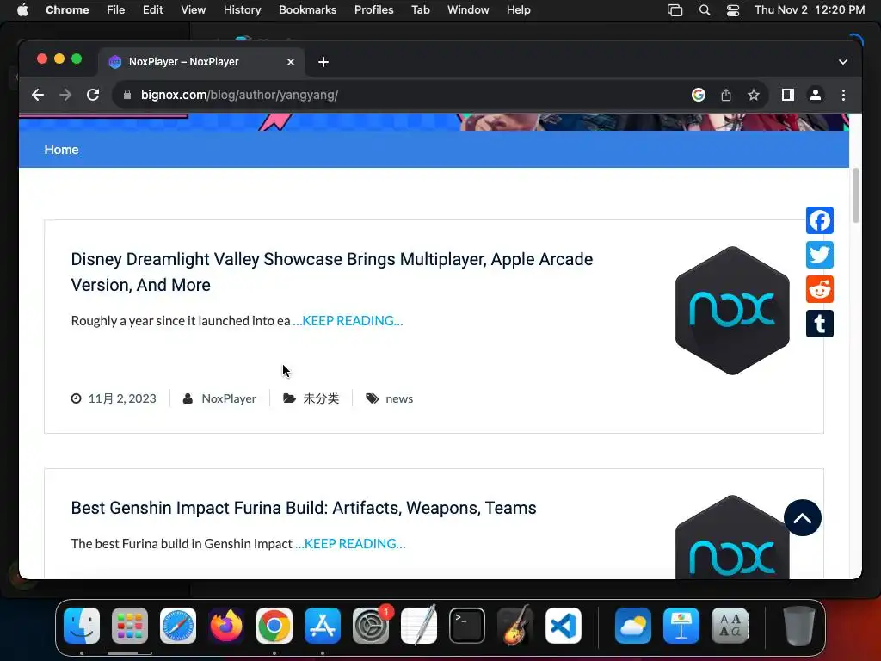Open the Apple menu
881x661 pixels.
[22, 10]
